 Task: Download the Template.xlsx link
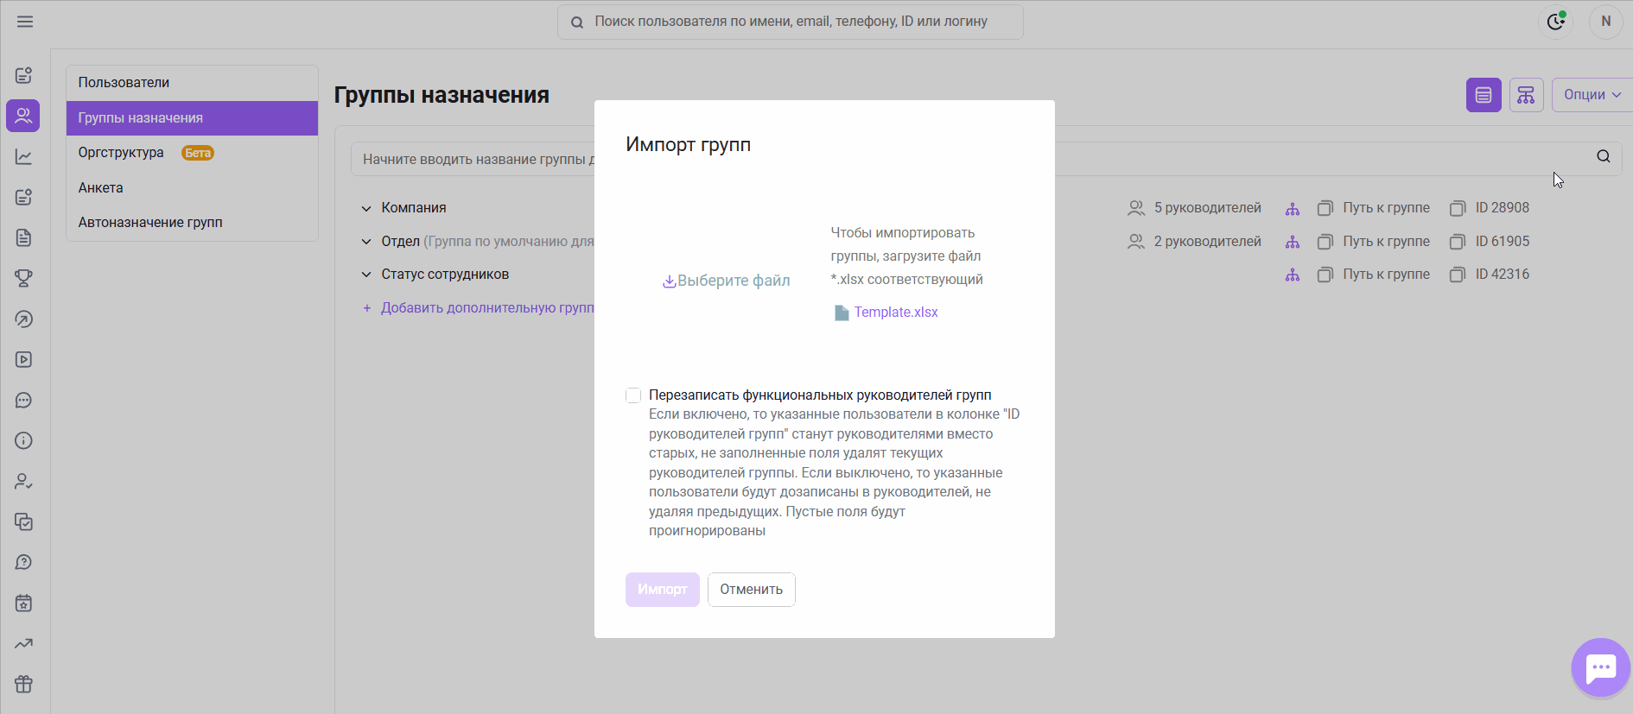click(x=896, y=313)
